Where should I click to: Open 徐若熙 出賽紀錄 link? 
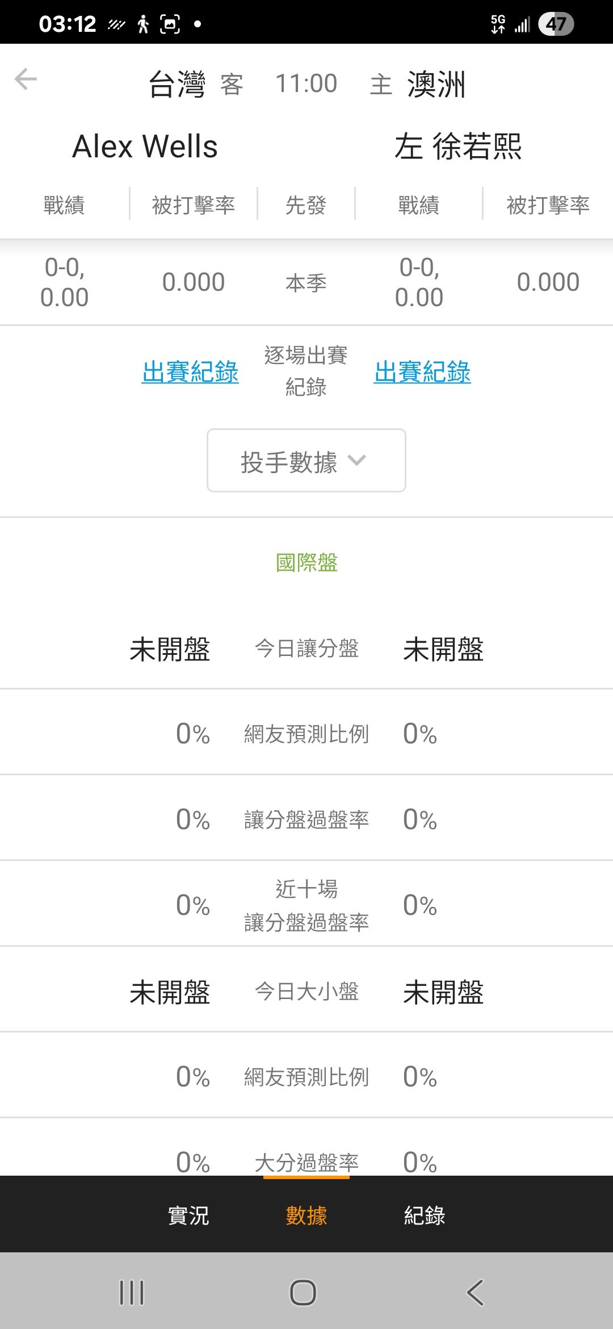[422, 372]
